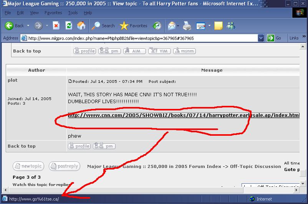Click the green Go button
The width and height of the screenshot is (308, 204).
pos(274,38)
